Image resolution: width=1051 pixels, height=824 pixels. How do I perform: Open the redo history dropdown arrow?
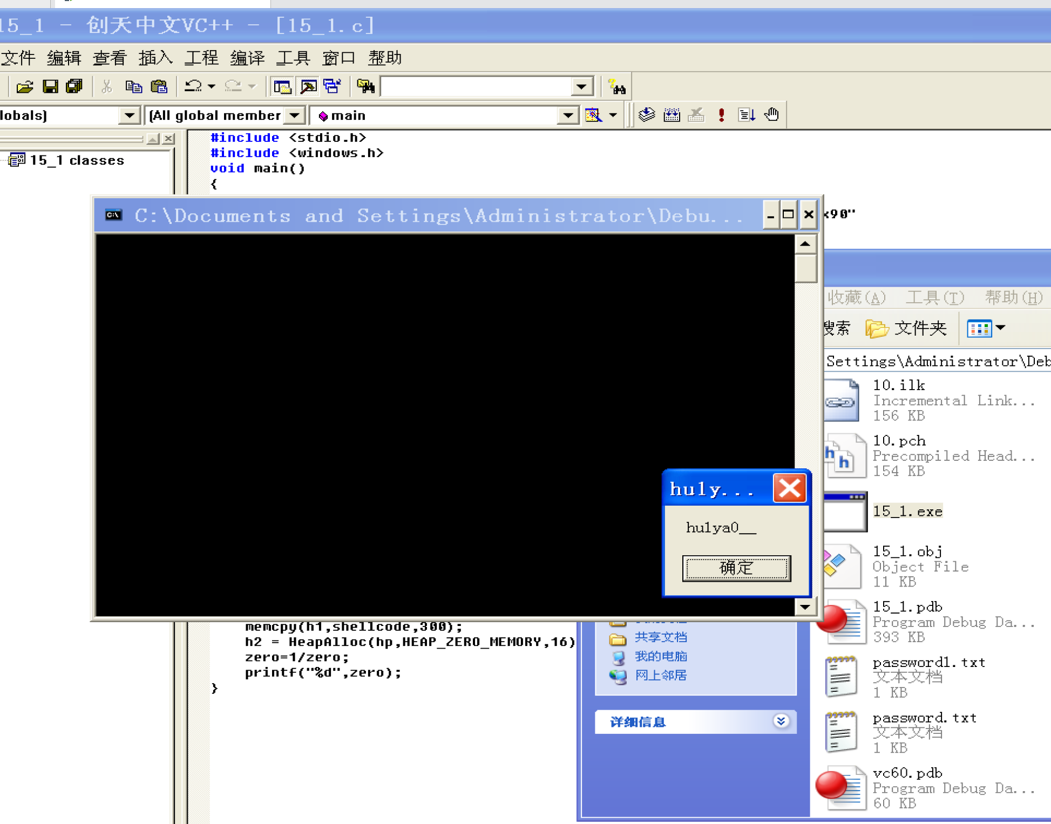[x=252, y=86]
